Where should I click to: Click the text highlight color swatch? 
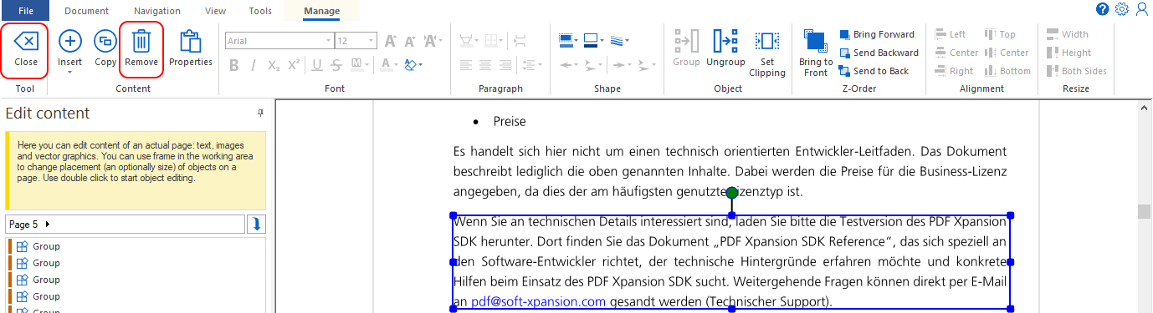click(x=357, y=64)
